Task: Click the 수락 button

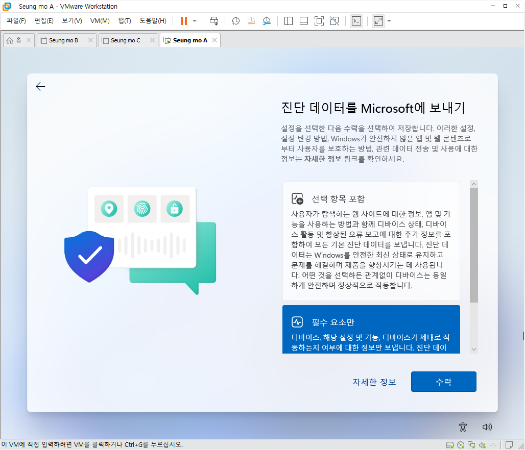Action: point(444,382)
